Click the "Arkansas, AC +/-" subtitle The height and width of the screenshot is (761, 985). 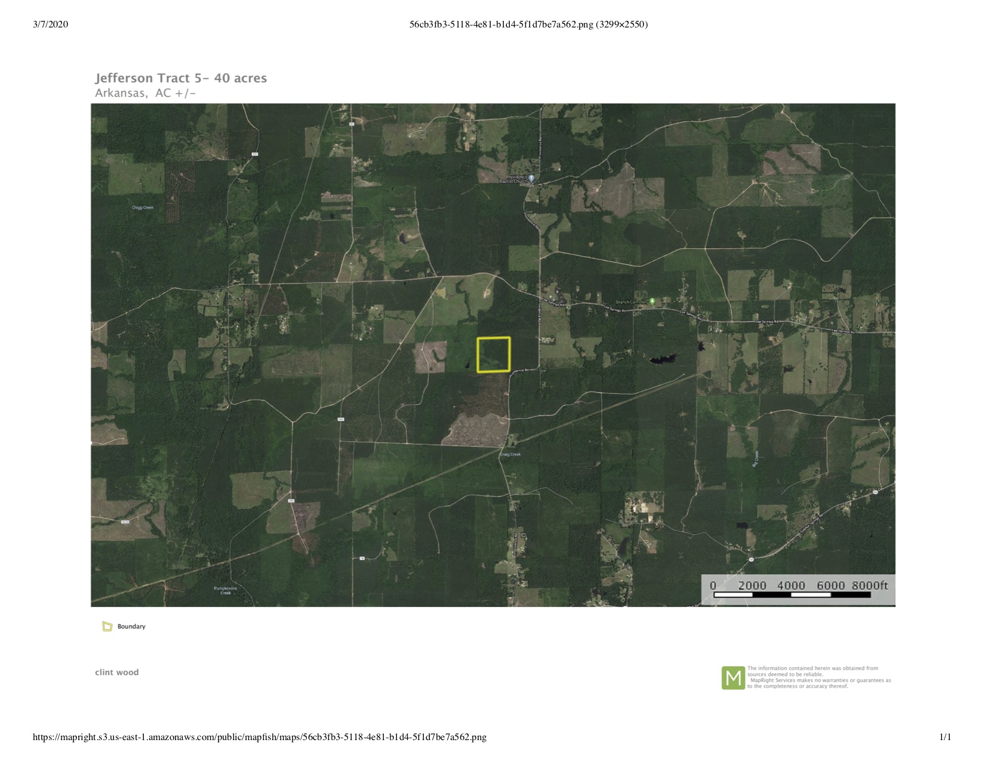tap(145, 93)
